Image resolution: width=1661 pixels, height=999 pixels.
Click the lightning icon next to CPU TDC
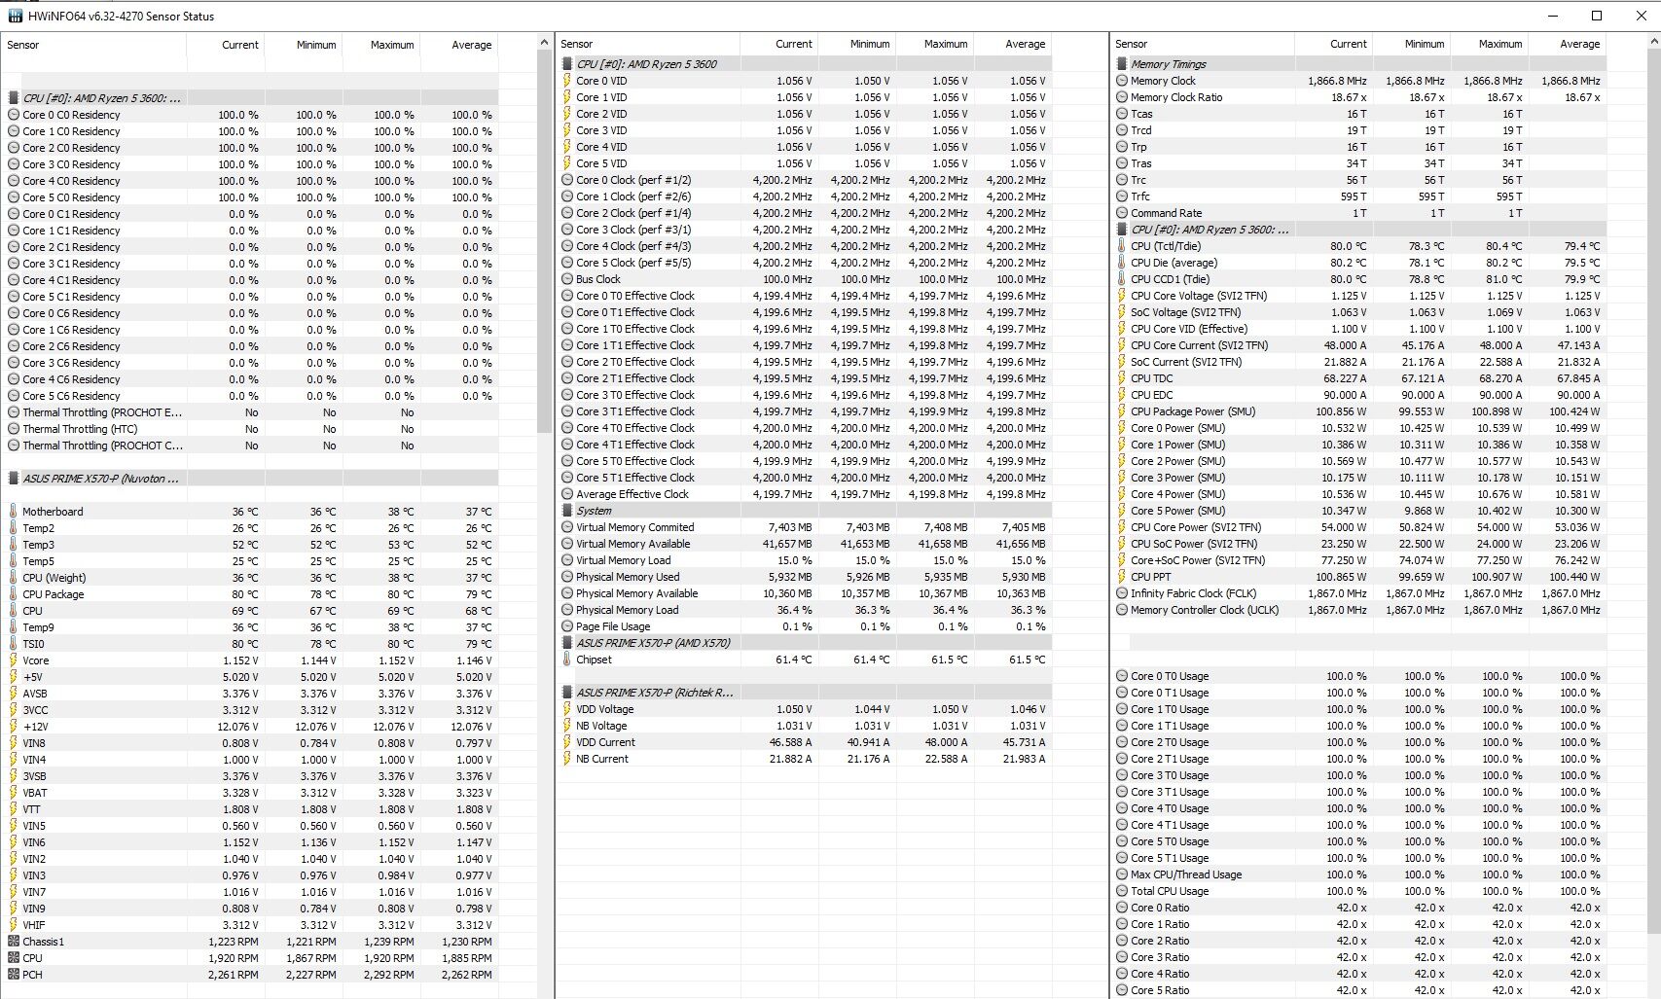tap(1122, 378)
